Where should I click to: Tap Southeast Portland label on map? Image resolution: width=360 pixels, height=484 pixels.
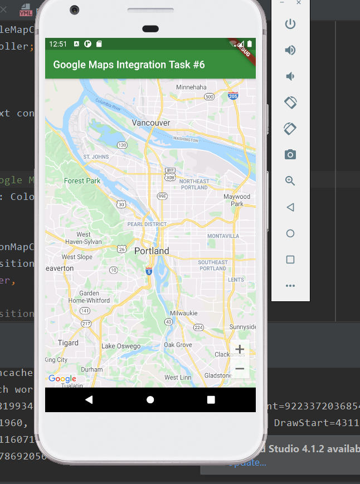point(213,266)
